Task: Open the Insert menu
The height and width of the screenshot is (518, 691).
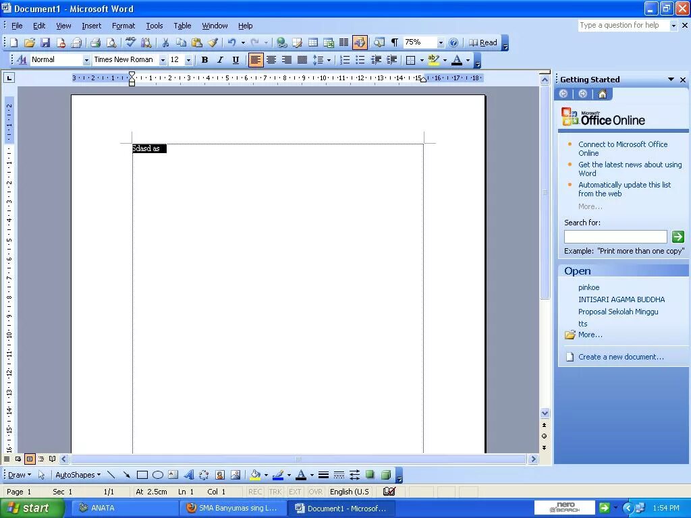Action: (91, 26)
